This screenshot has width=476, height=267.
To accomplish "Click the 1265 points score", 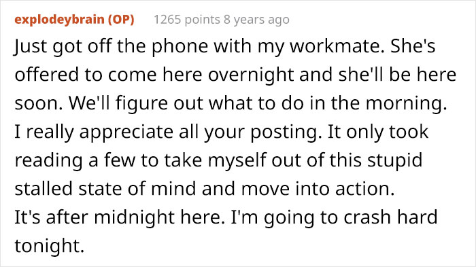I will 187,20.
